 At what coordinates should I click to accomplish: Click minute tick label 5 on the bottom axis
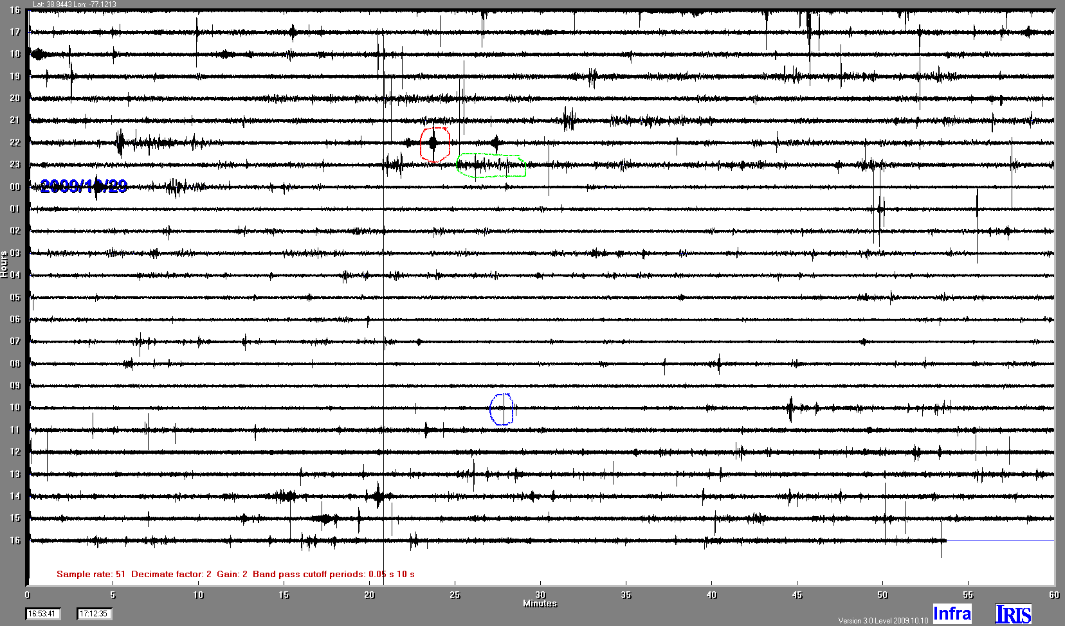[113, 595]
